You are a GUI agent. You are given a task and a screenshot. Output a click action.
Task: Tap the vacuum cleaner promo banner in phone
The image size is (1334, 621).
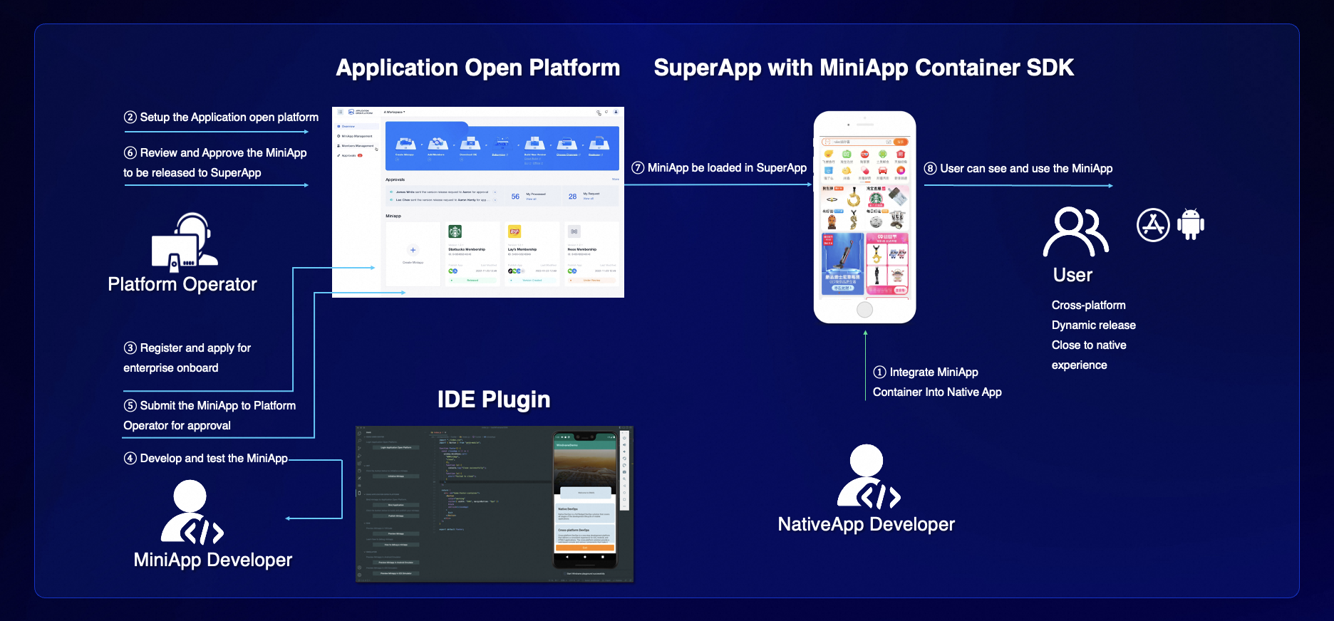pos(842,262)
